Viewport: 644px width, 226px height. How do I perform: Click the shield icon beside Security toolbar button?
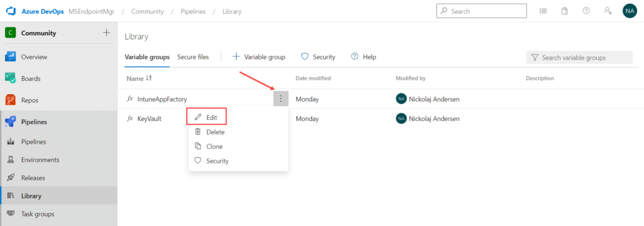click(x=305, y=56)
